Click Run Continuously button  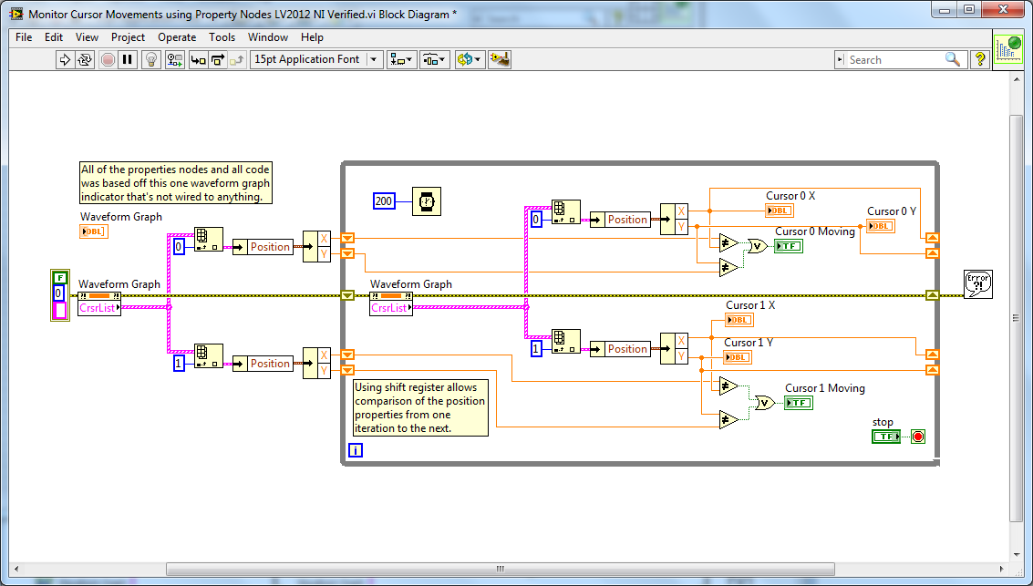point(85,60)
